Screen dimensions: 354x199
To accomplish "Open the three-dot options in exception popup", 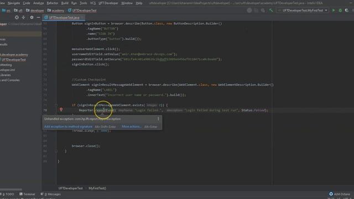I will click(x=158, y=119).
